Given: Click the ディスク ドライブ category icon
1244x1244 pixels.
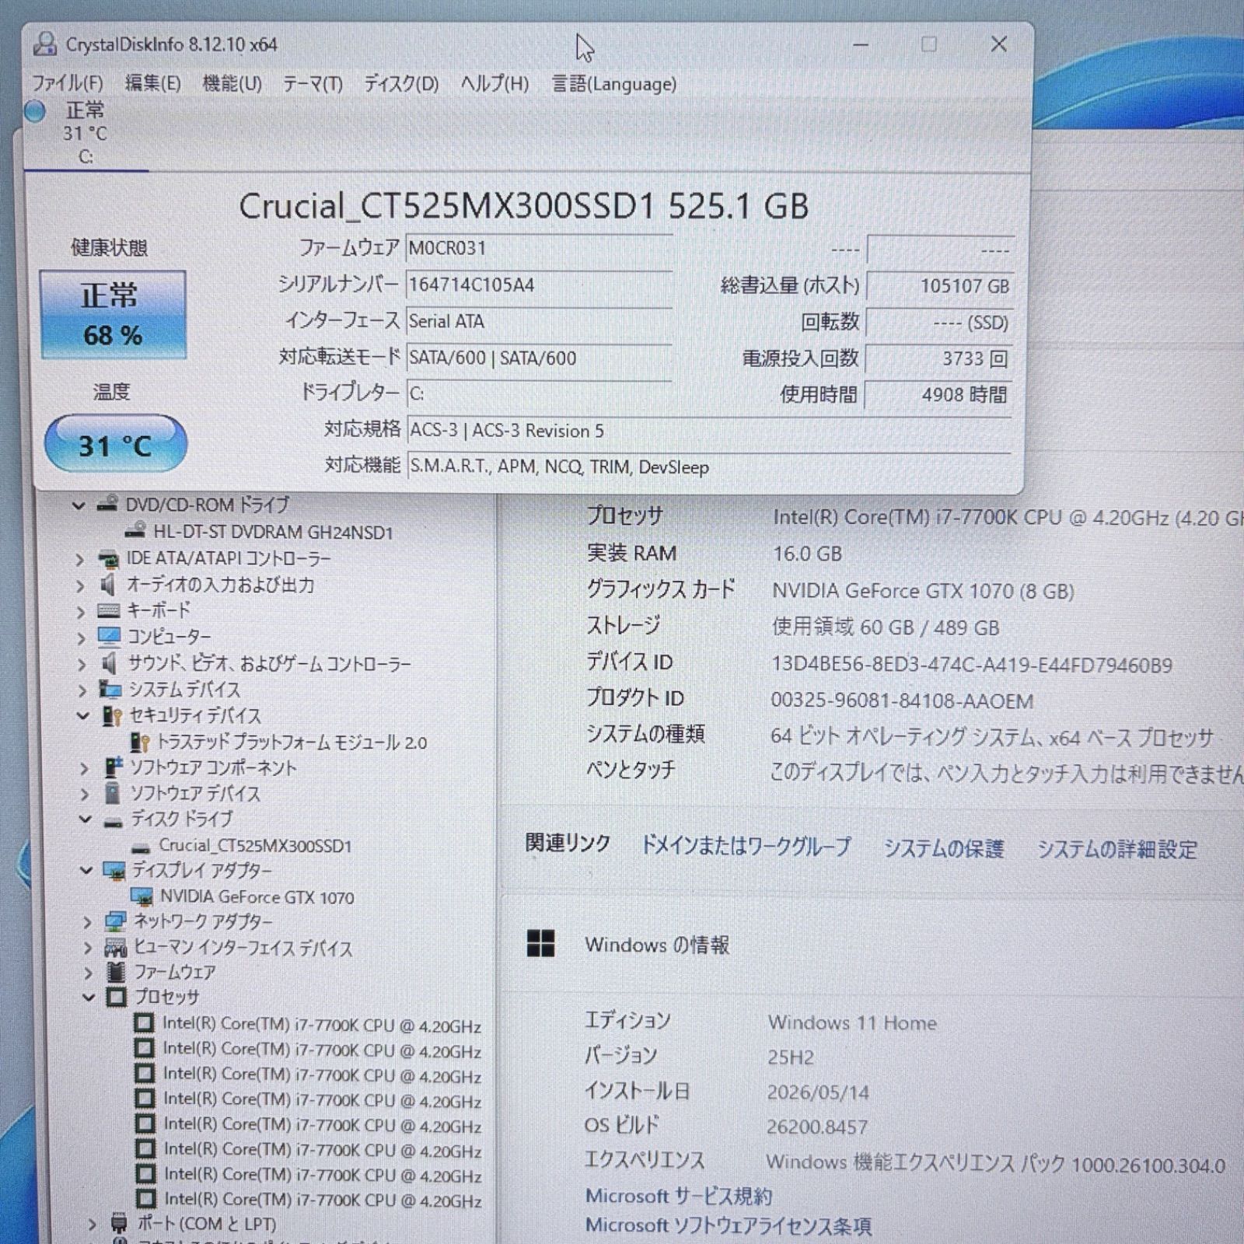Looking at the screenshot, I should 114,821.
